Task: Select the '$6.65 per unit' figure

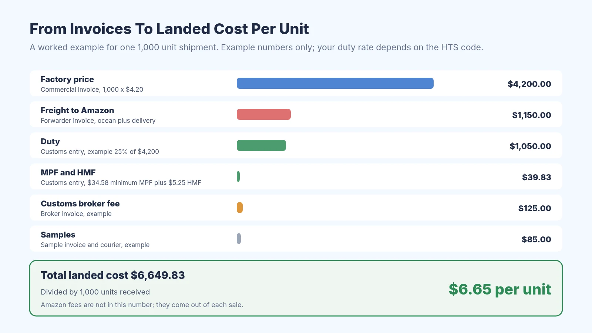Action: 500,289
